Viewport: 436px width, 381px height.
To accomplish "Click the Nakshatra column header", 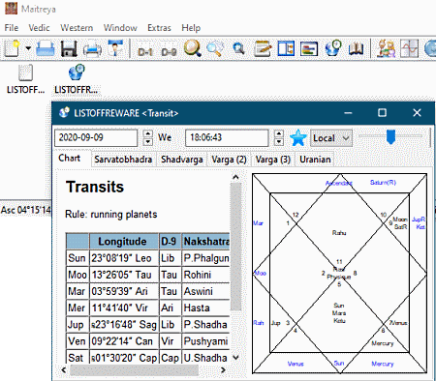I will point(206,241).
